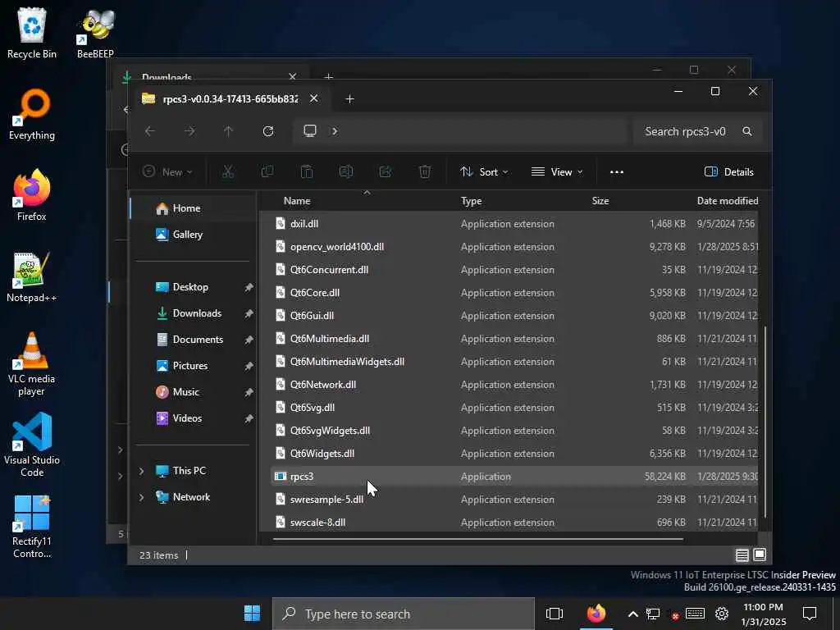
Task: Click the Delete trash icon in the toolbar
Action: coord(425,172)
